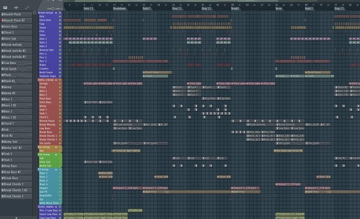The image size is (360, 219).
Task: Select the first Intro Sub pattern clip
Action: 91,162
